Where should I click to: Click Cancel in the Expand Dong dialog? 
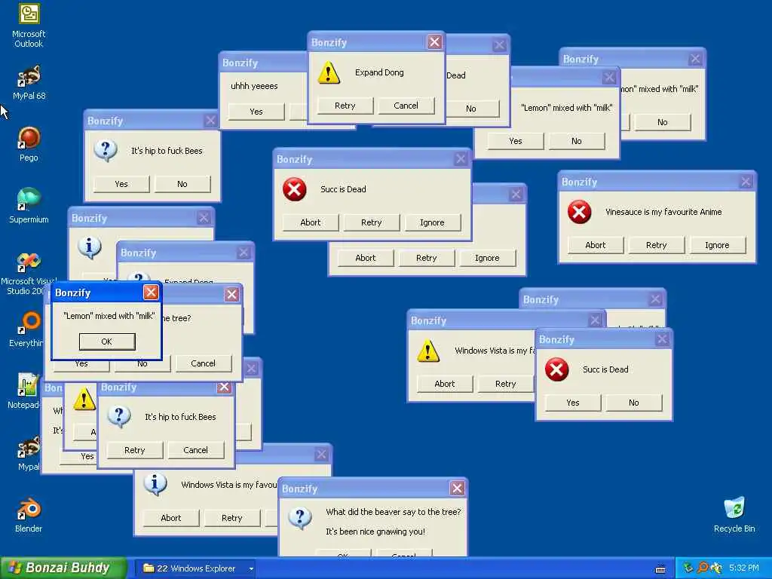pos(406,106)
